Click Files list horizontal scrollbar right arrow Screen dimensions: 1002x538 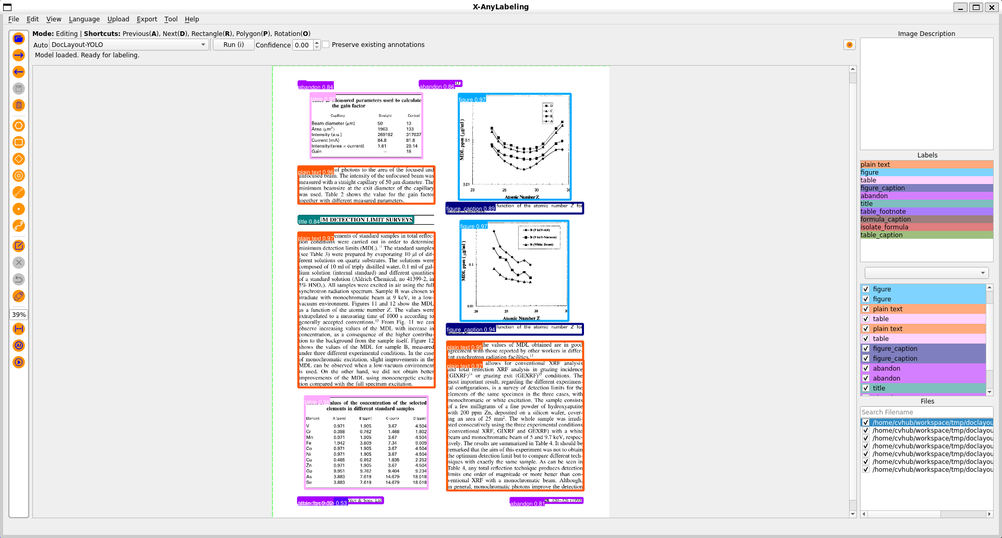click(989, 514)
